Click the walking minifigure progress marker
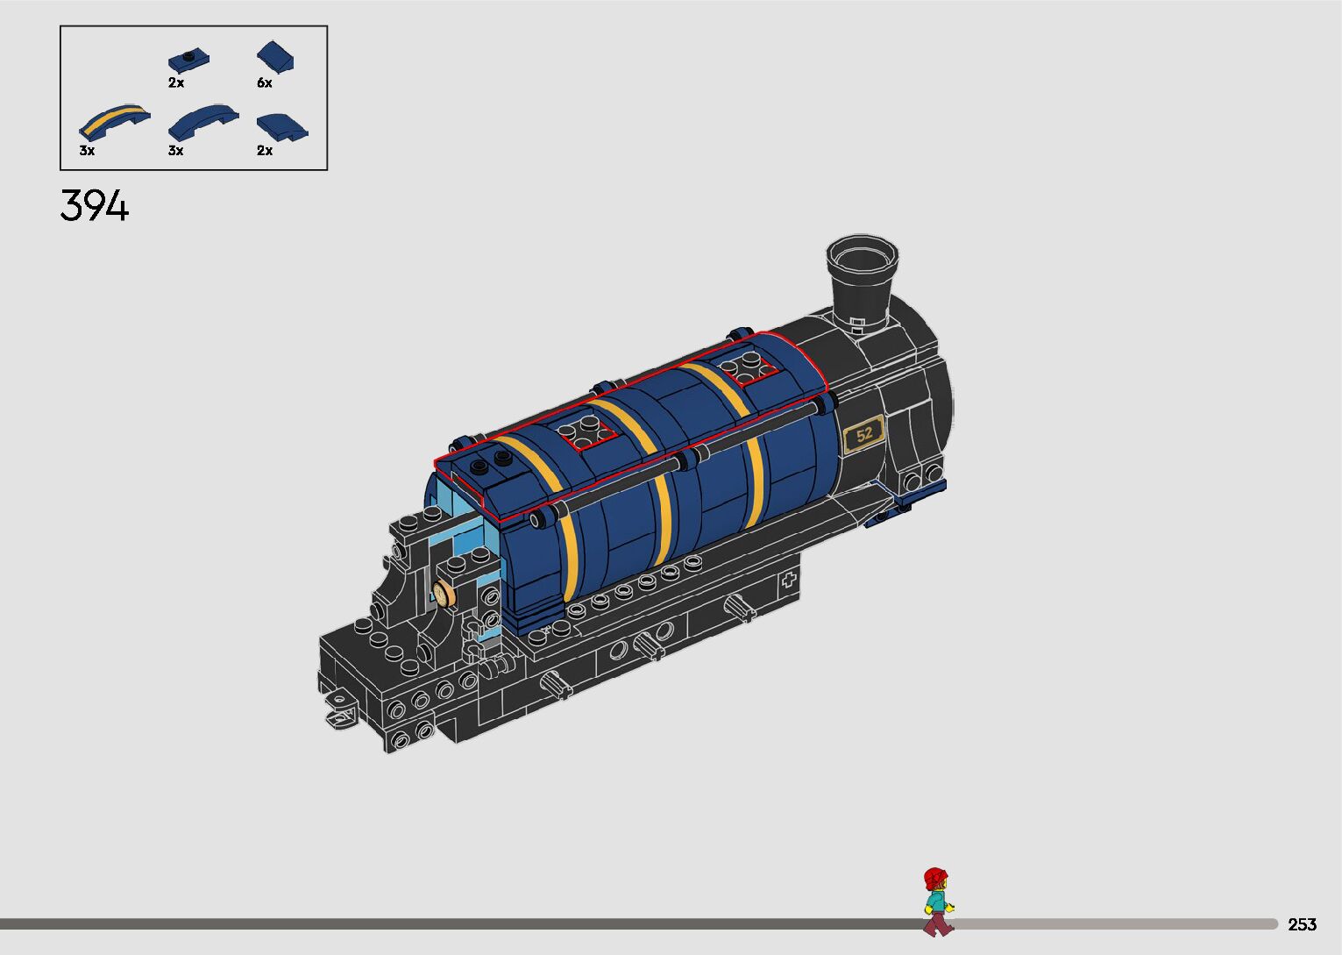The image size is (1342, 955). (x=937, y=902)
